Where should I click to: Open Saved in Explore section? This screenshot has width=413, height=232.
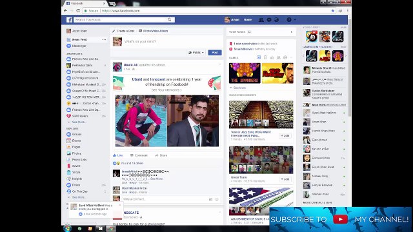pyautogui.click(x=76, y=166)
